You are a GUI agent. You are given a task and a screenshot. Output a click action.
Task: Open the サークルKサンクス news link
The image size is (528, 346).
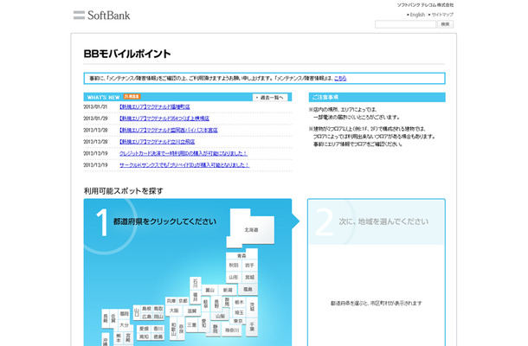pyautogui.click(x=184, y=165)
